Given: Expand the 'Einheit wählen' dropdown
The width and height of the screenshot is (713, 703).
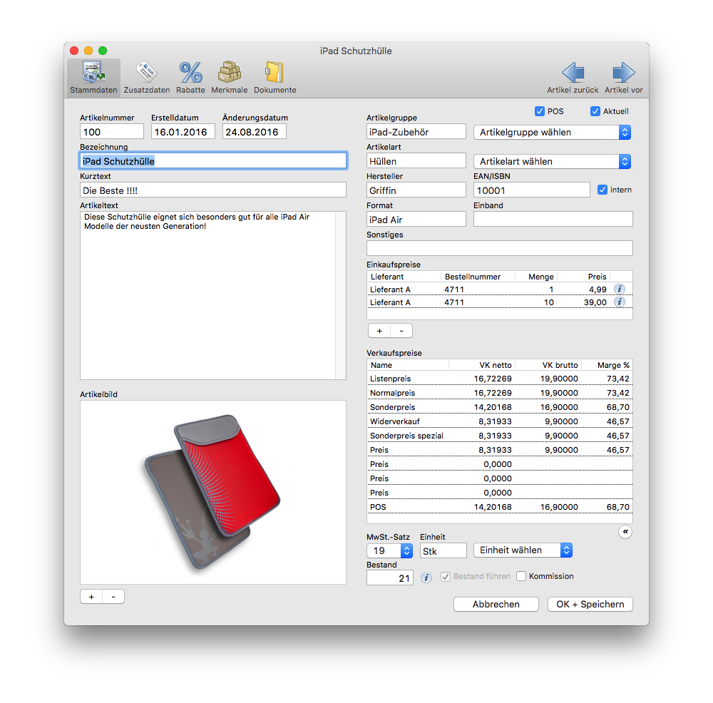Looking at the screenshot, I should 523,550.
